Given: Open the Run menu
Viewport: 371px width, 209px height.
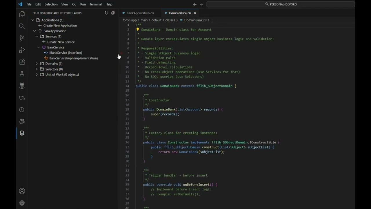Looking at the screenshot, I should coord(83,4).
